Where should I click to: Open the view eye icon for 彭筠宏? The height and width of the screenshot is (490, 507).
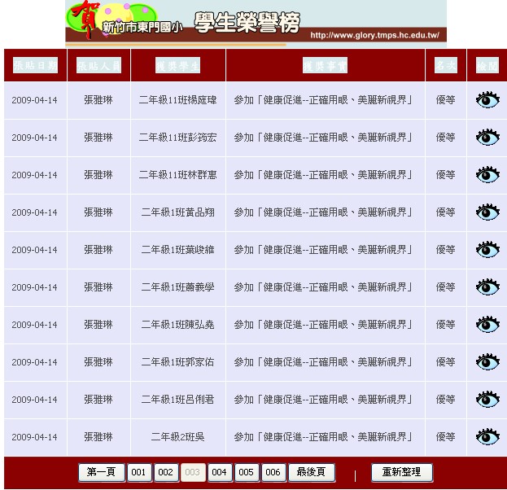coord(487,138)
